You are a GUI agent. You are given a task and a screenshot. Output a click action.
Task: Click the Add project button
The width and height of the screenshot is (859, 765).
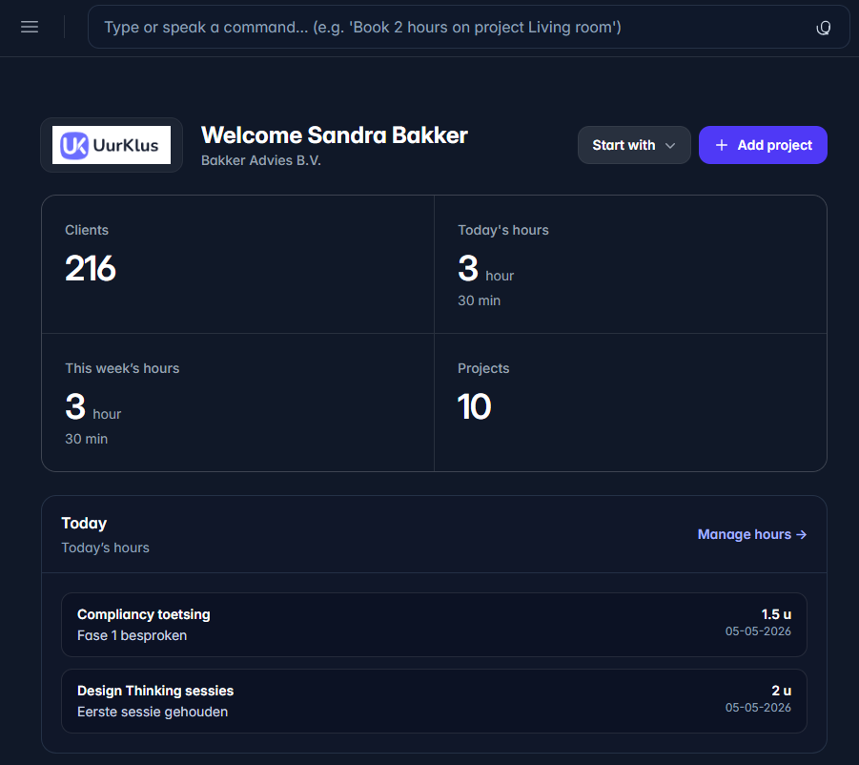click(763, 145)
